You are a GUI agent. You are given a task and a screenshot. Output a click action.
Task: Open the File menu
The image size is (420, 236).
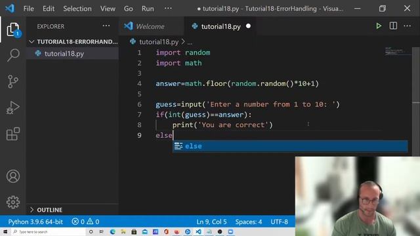click(29, 9)
